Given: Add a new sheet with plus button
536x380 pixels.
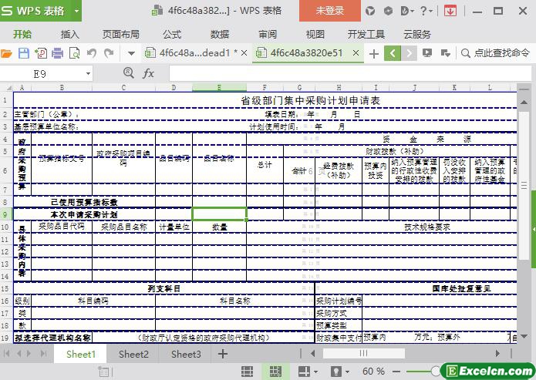Looking at the screenshot, I should (x=223, y=354).
